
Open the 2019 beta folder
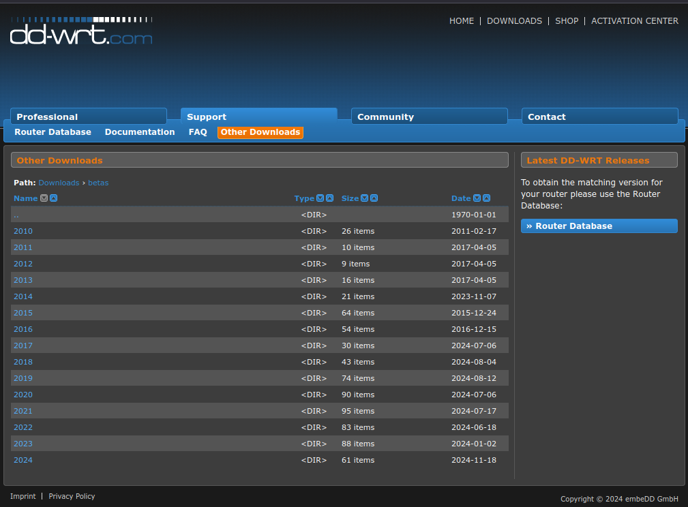[x=23, y=378]
